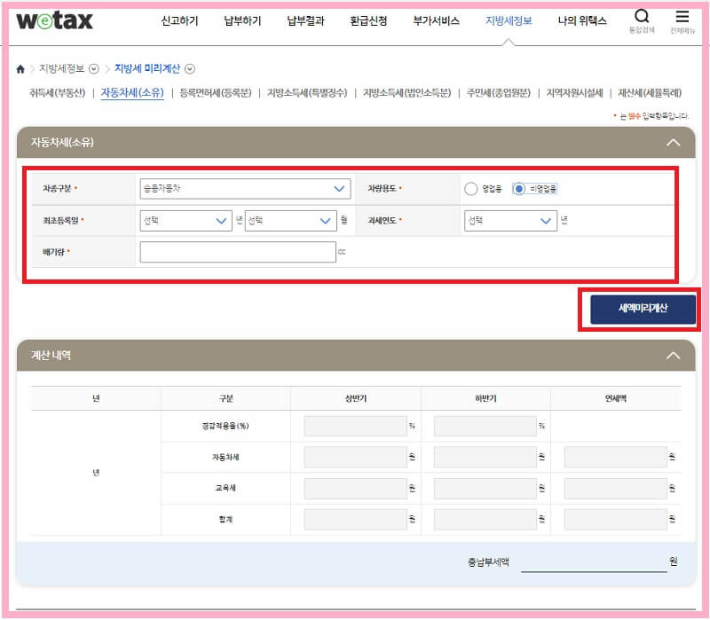Image resolution: width=710 pixels, height=620 pixels.
Task: Click the wetax logo
Action: (54, 20)
